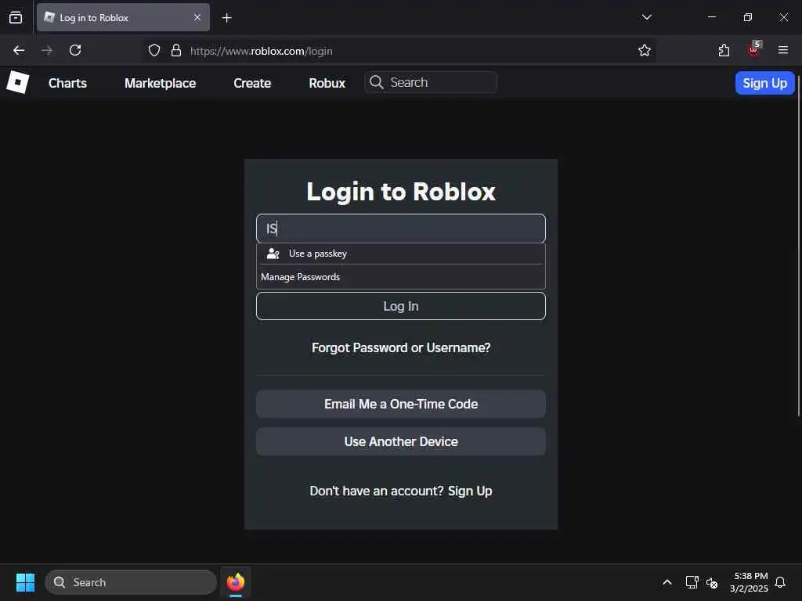Open the Windows Start menu
This screenshot has width=802, height=601.
click(25, 582)
